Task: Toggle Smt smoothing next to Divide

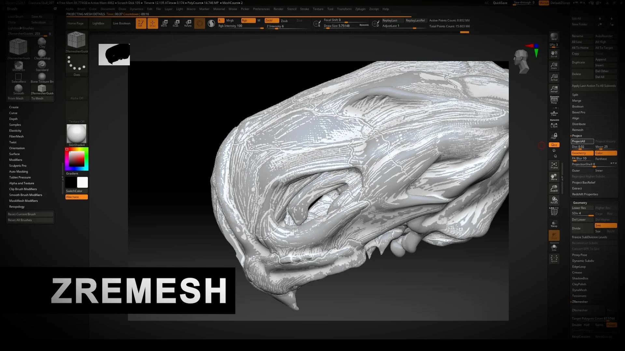Action: tap(605, 225)
